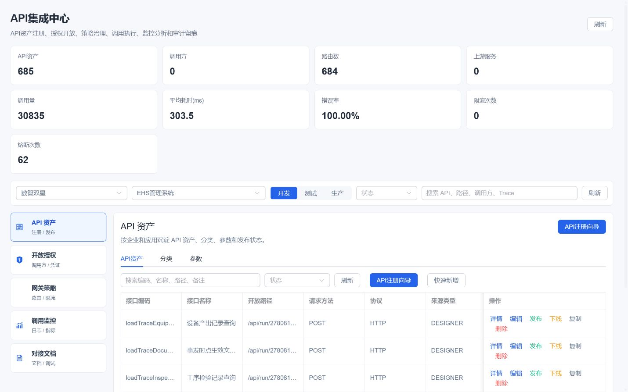This screenshot has width=628, height=392.
Task: Open the 调用监控 sidebar section
Action: 58,325
